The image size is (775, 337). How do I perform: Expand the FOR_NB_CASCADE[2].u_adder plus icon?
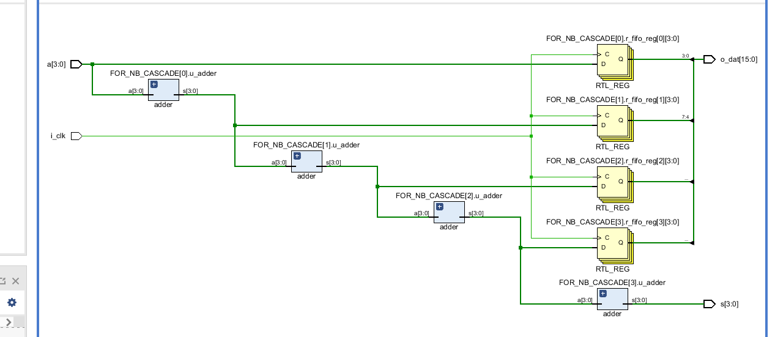pos(440,207)
